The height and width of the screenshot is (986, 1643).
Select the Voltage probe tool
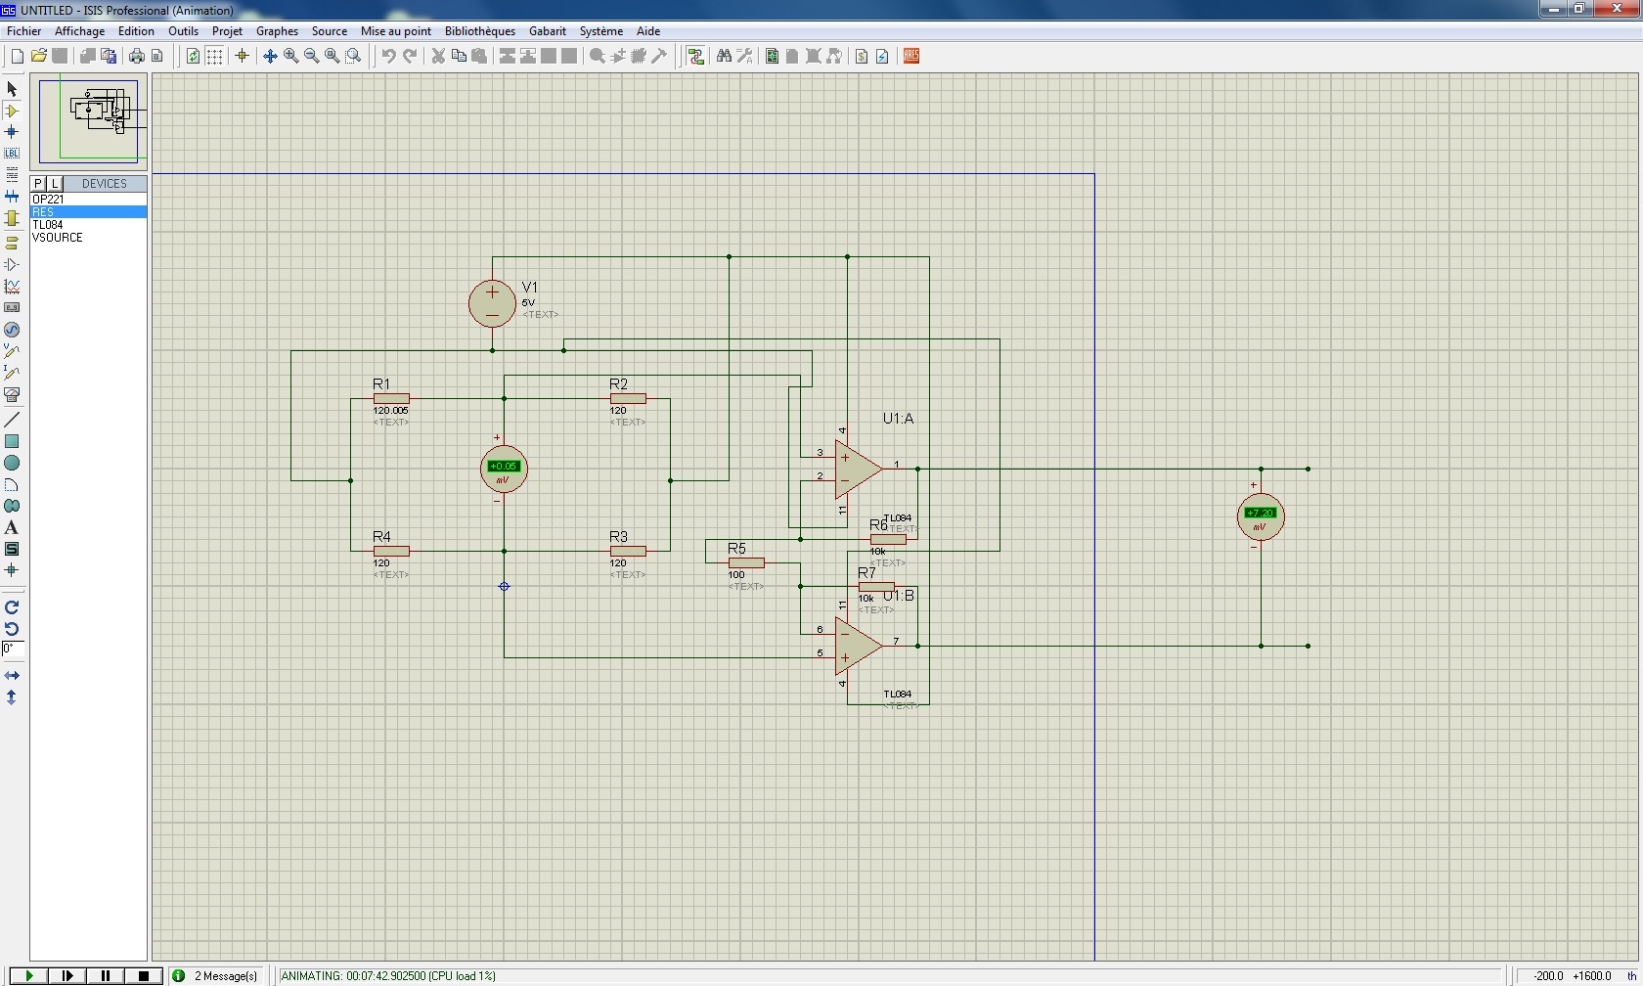12,350
